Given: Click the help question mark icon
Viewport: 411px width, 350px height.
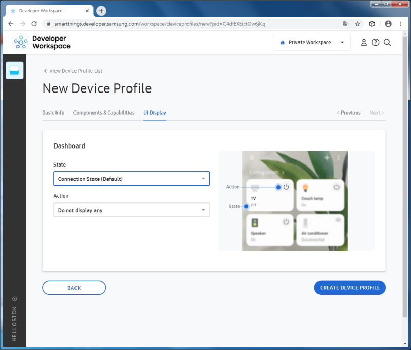Looking at the screenshot, I should [376, 43].
